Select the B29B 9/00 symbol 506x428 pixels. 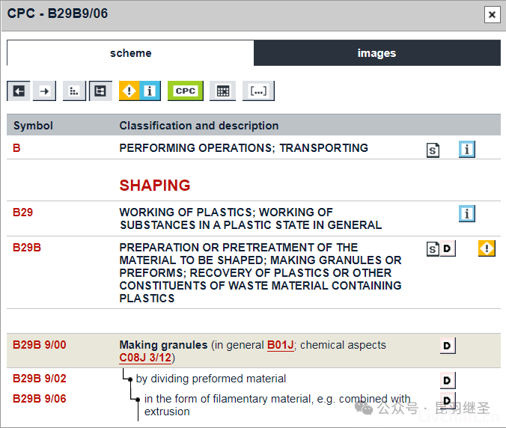pos(40,344)
